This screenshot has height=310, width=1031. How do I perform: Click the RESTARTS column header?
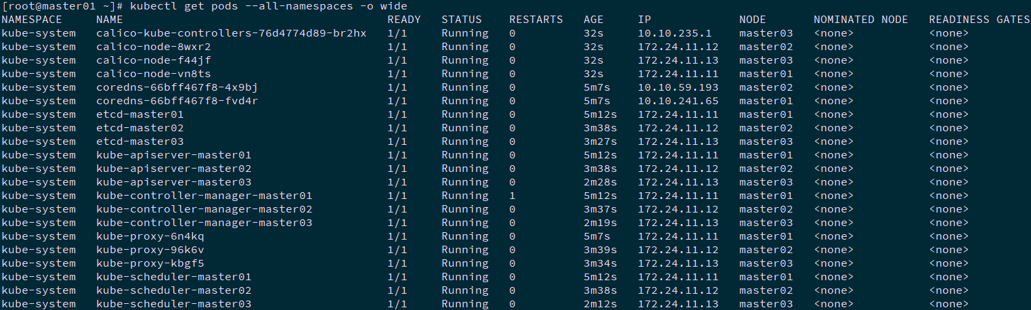click(x=535, y=20)
